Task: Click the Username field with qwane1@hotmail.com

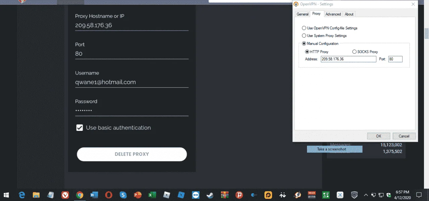Action: (132, 82)
